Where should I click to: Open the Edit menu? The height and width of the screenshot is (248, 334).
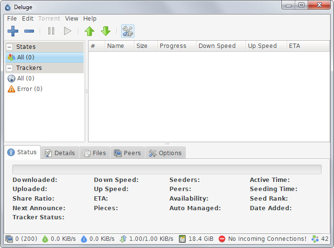pyautogui.click(x=28, y=19)
